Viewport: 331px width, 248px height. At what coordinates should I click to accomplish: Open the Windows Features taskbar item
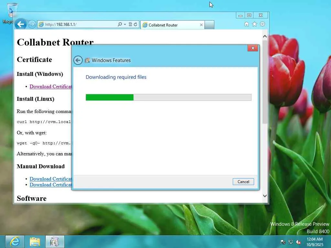(55, 242)
